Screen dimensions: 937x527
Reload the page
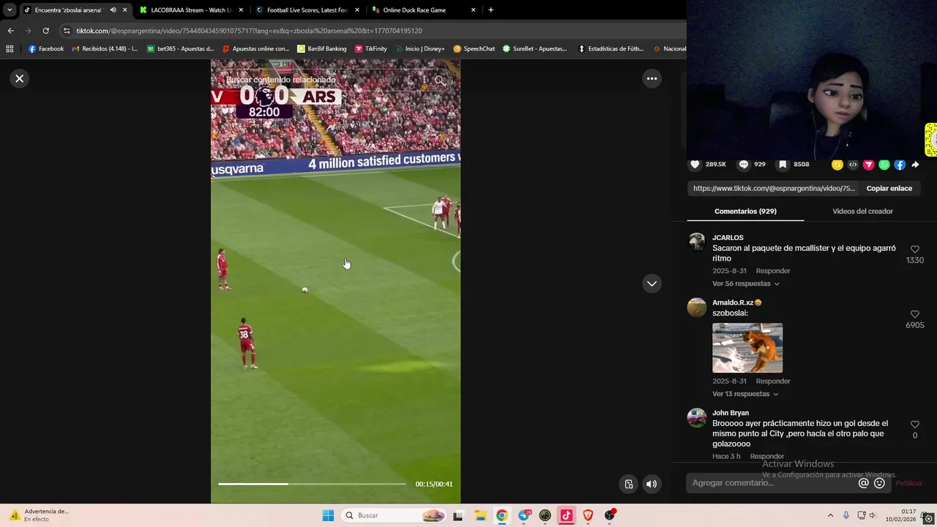(45, 31)
